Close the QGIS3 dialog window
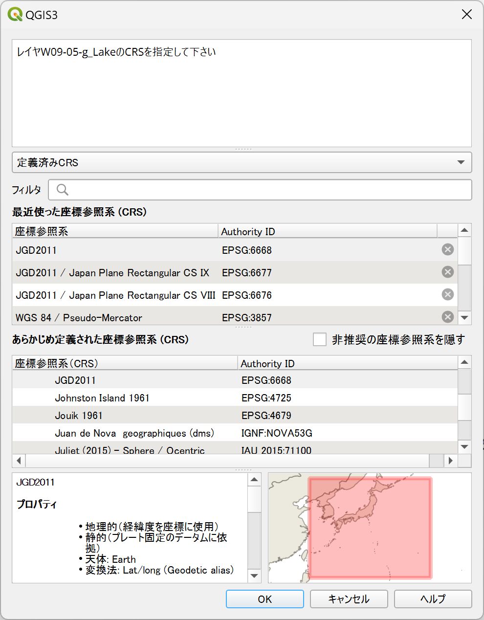This screenshot has width=484, height=620. tap(467, 15)
